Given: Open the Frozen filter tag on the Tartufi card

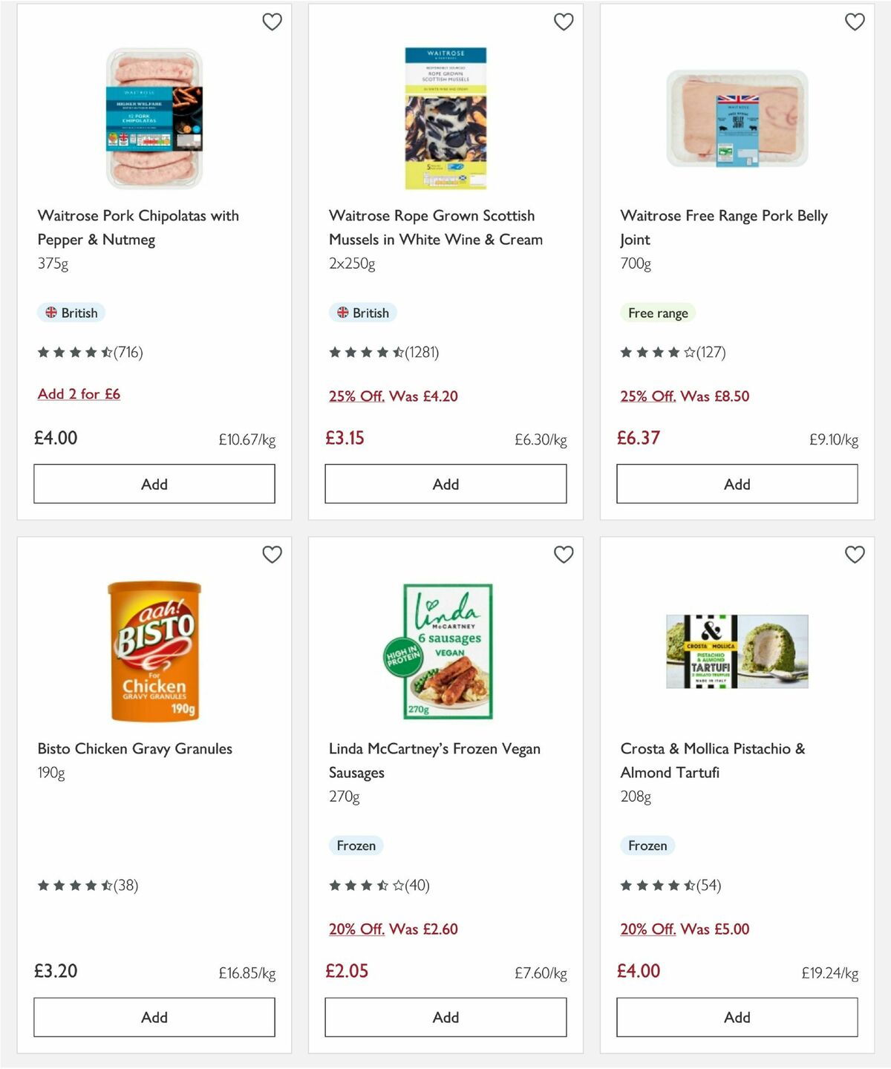Looking at the screenshot, I should (647, 845).
